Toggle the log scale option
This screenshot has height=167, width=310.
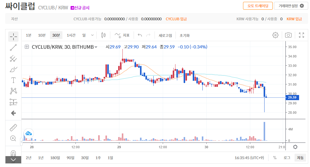coord(287,158)
